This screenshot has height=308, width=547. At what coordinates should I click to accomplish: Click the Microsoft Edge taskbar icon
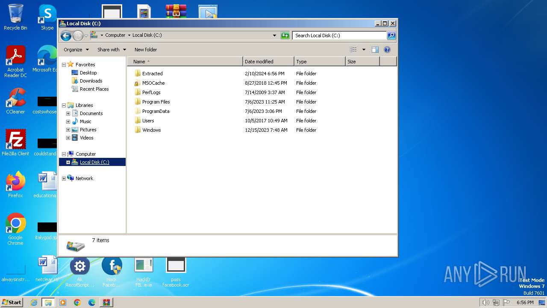tap(91, 302)
